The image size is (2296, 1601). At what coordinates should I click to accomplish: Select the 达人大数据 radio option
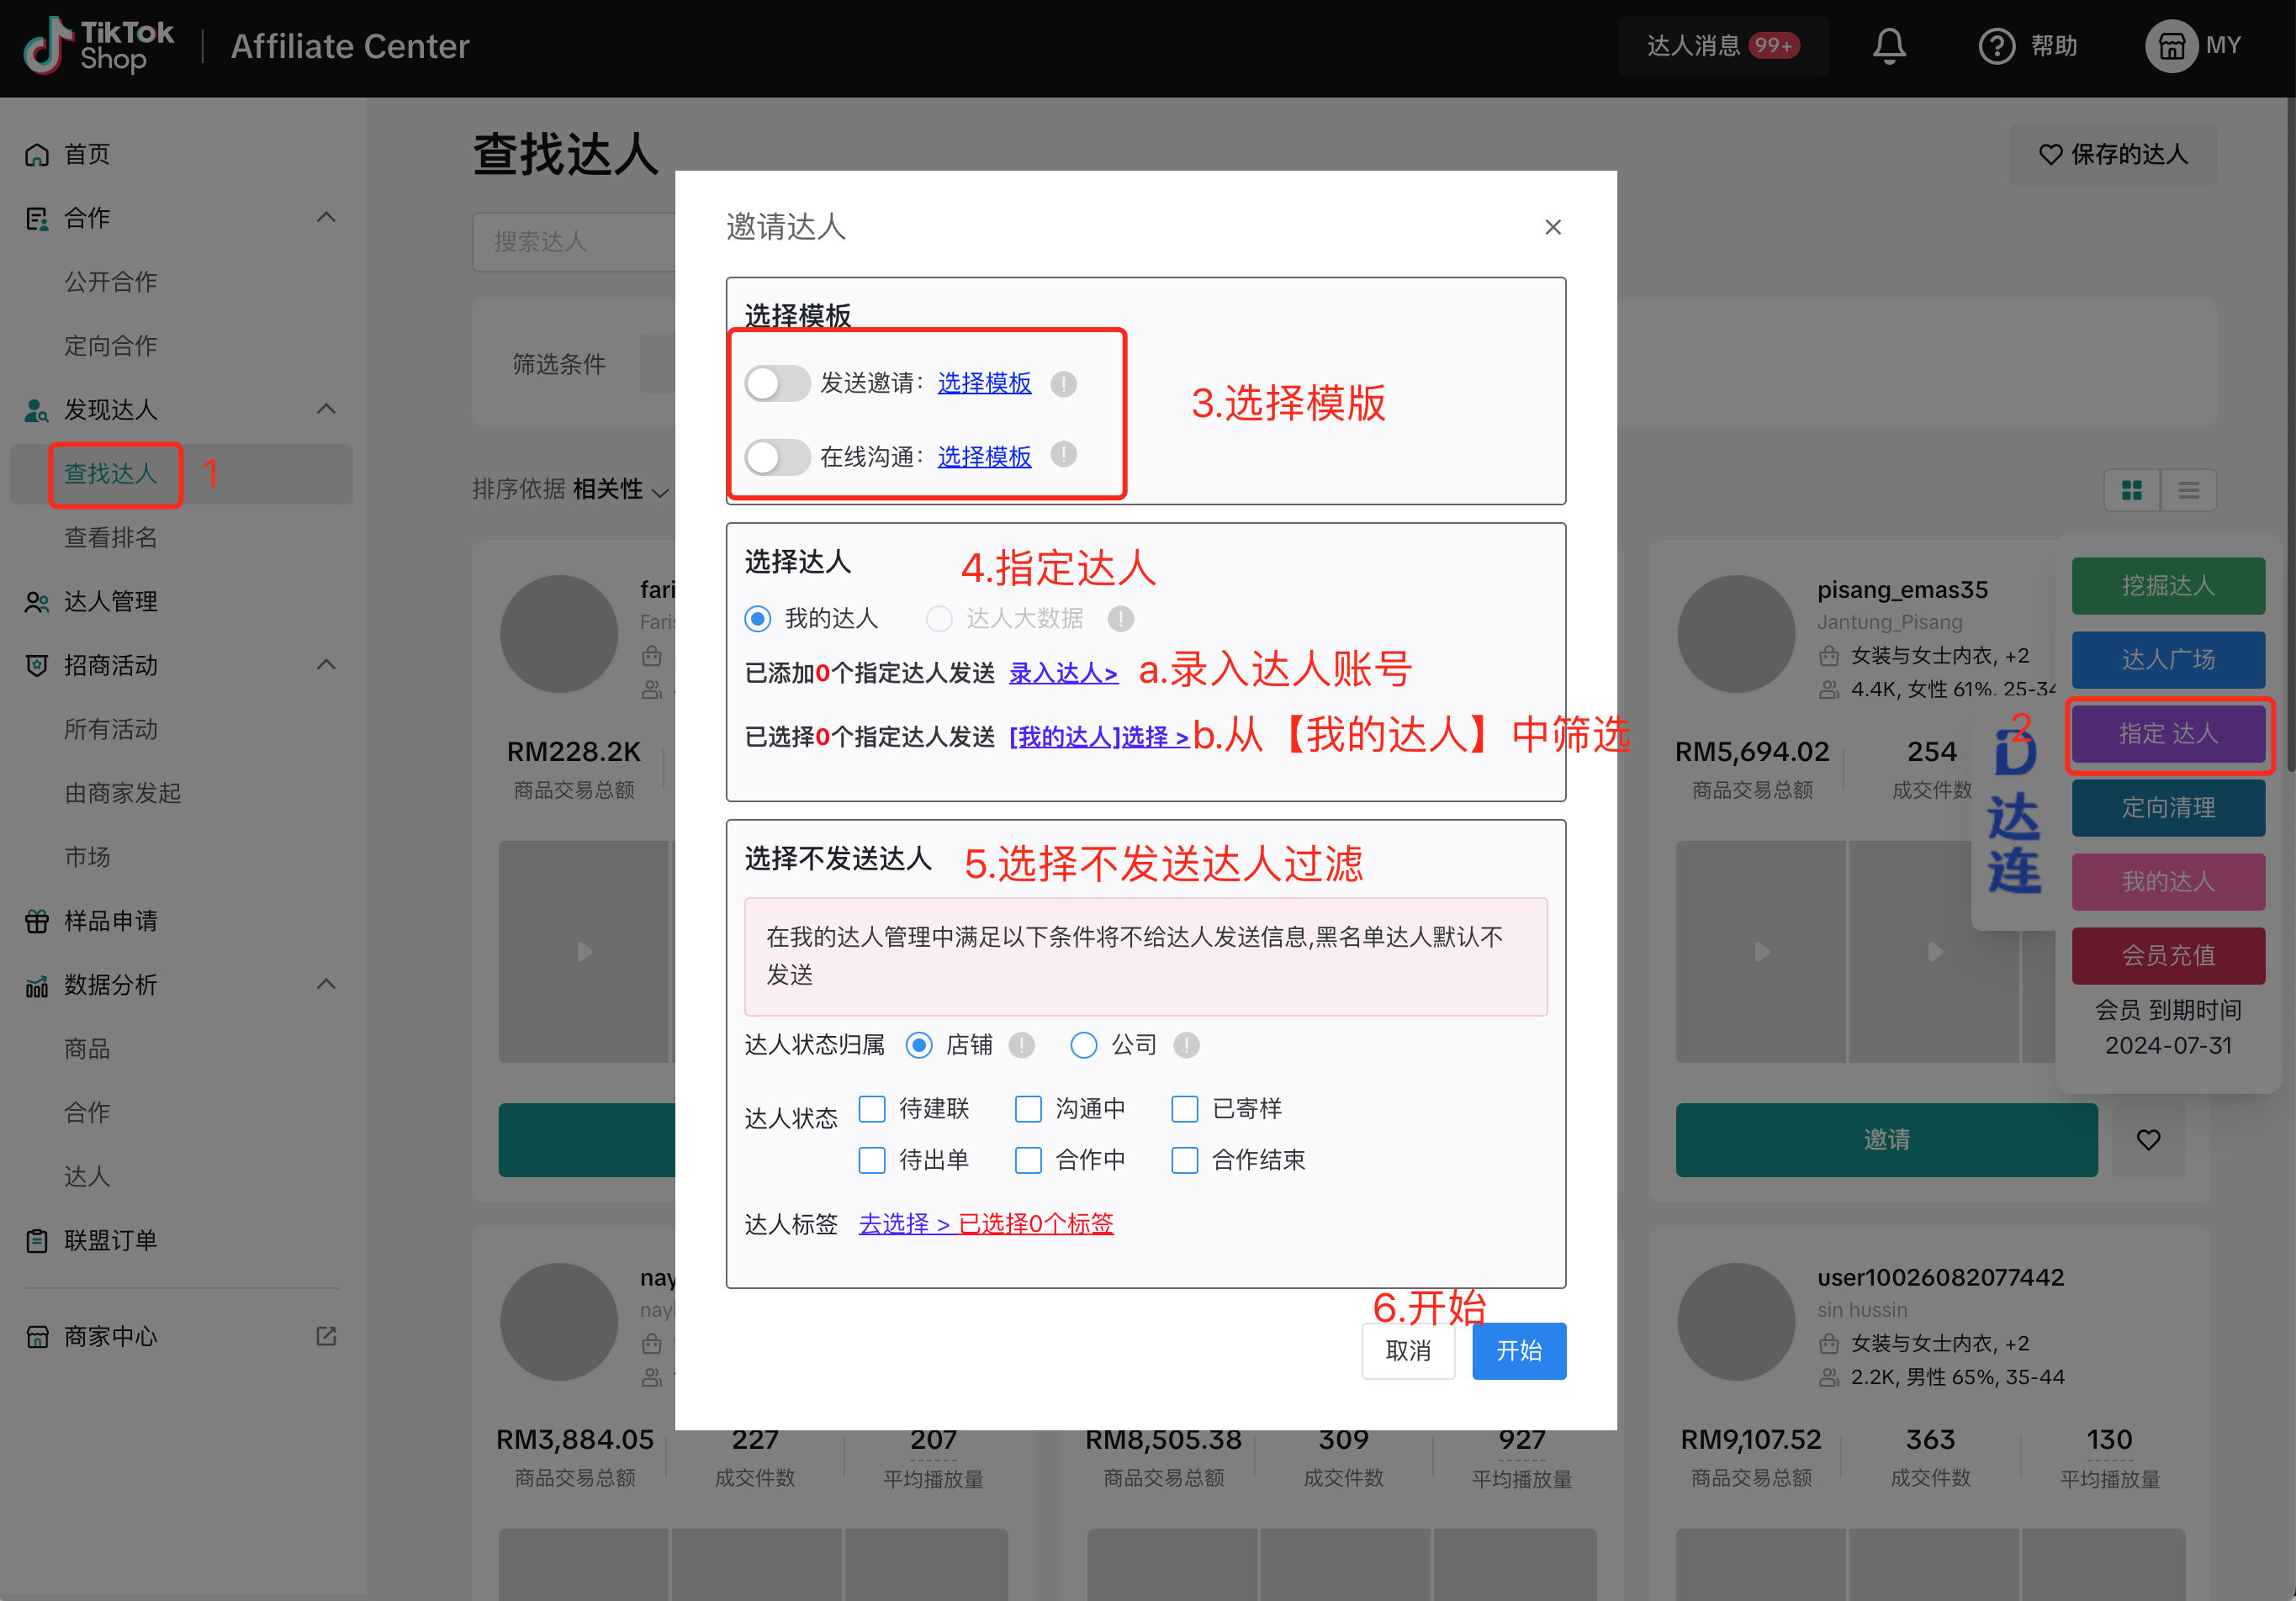[938, 619]
